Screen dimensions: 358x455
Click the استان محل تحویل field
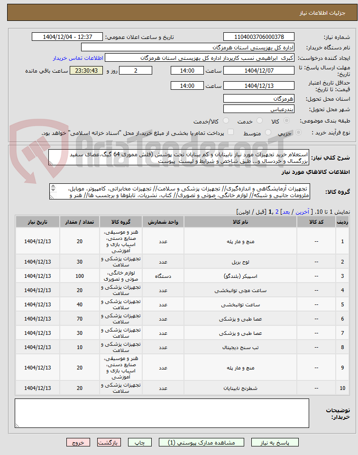259,99
